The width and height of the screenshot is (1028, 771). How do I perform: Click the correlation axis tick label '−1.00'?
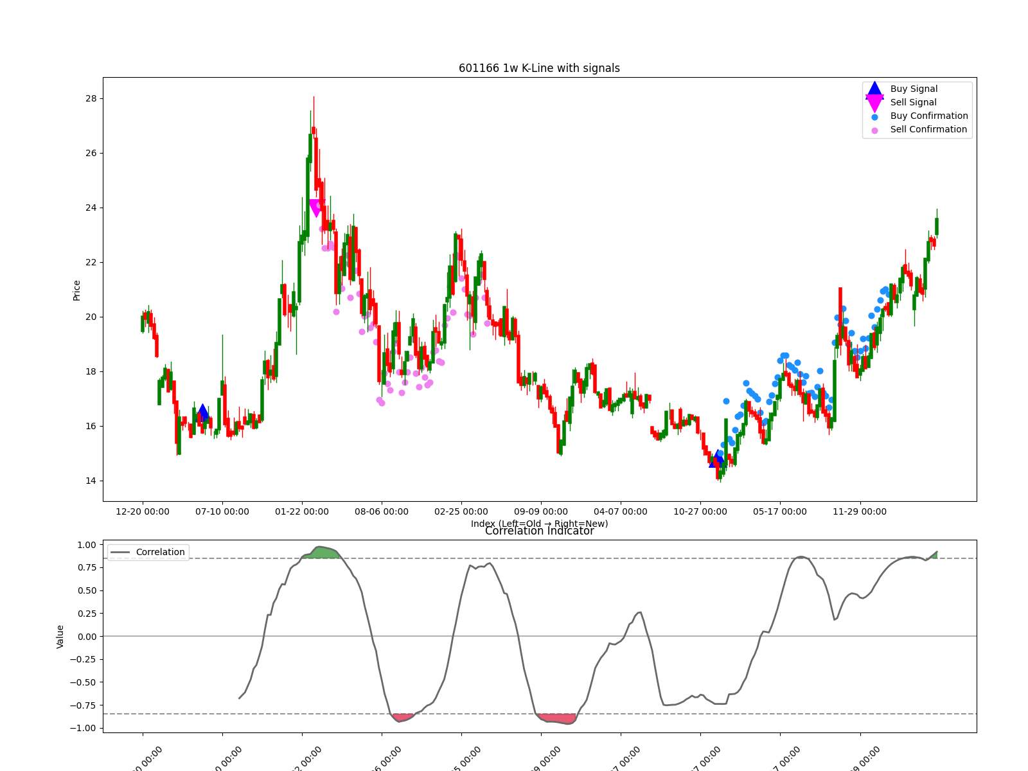point(84,728)
